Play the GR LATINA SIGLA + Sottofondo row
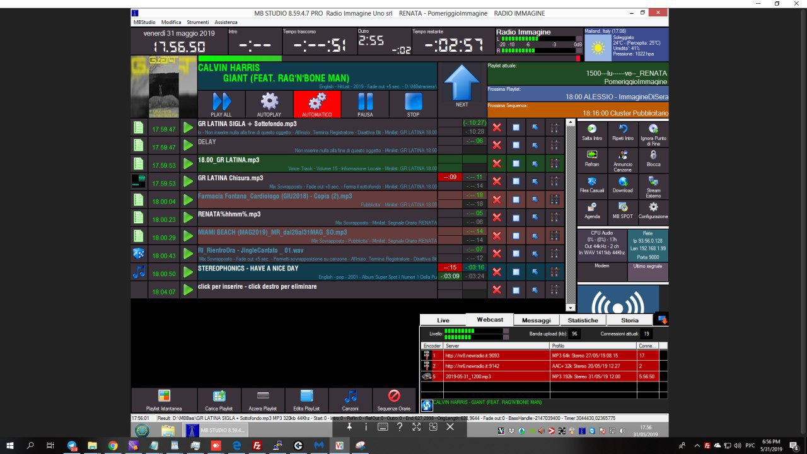The image size is (807, 454). click(188, 127)
